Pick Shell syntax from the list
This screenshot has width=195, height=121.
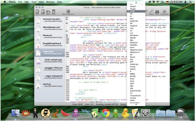[x=136, y=84]
